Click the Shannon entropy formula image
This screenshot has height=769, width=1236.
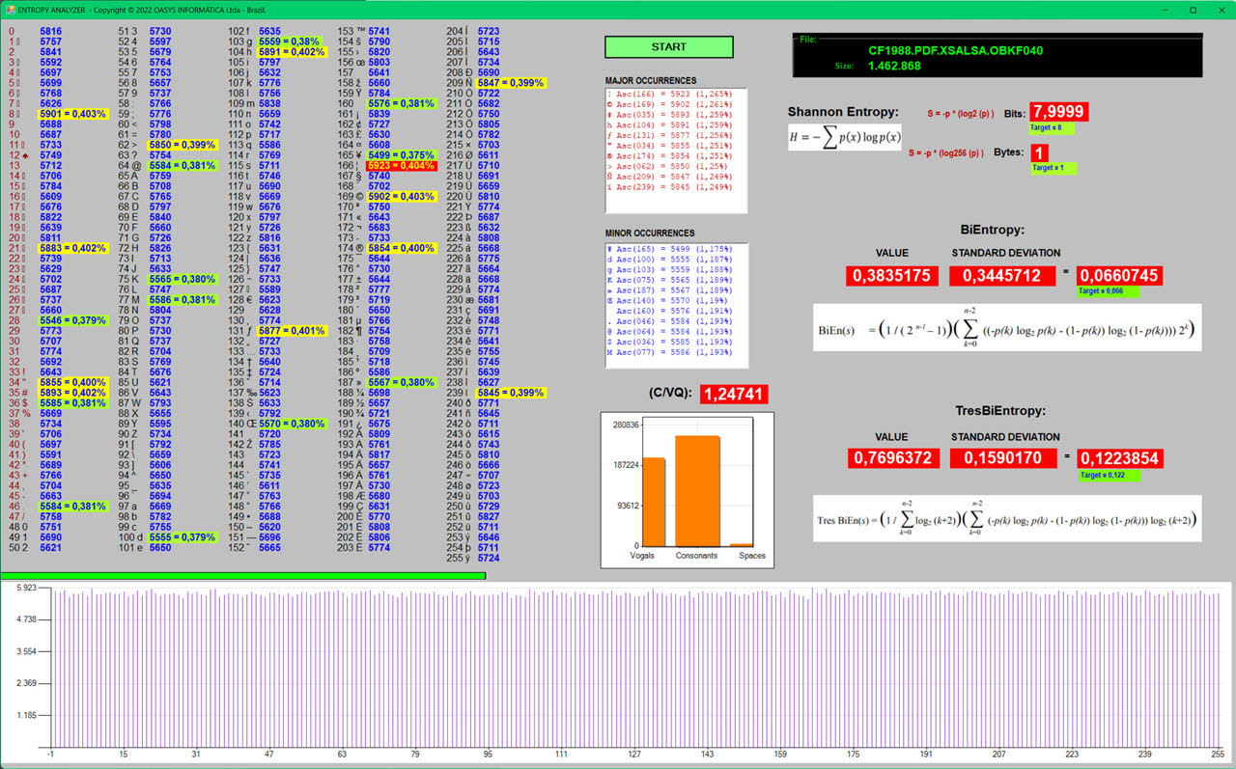(845, 136)
